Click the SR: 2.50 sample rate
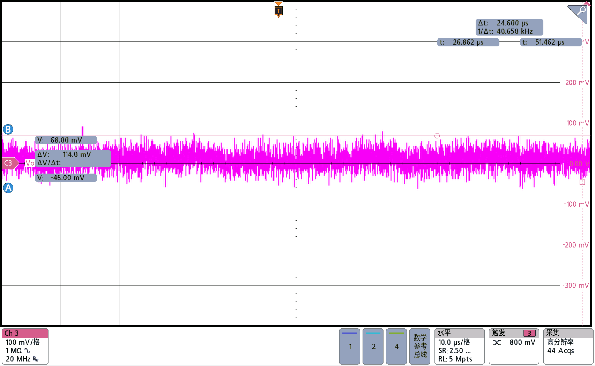The width and height of the screenshot is (595, 366). click(x=454, y=351)
